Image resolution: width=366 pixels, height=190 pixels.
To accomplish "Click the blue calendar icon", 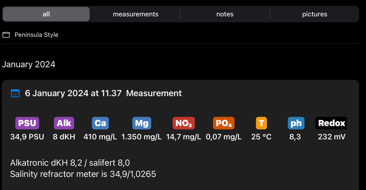I will pos(15,93).
